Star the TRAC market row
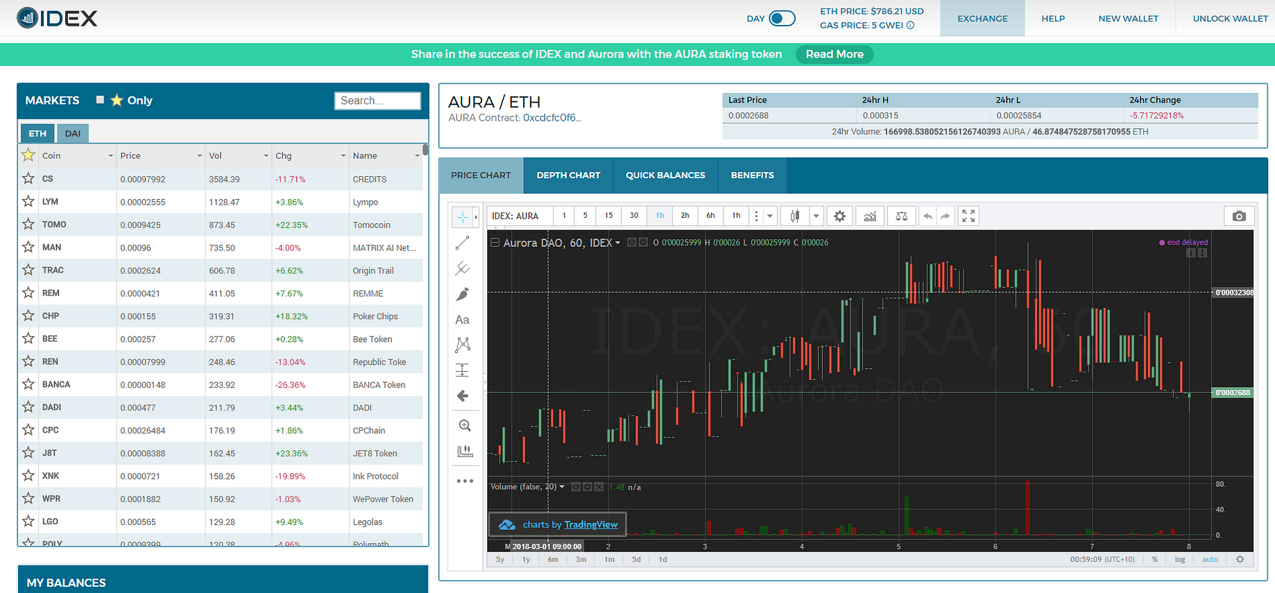Viewport: 1275px width, 593px height. pyautogui.click(x=28, y=270)
